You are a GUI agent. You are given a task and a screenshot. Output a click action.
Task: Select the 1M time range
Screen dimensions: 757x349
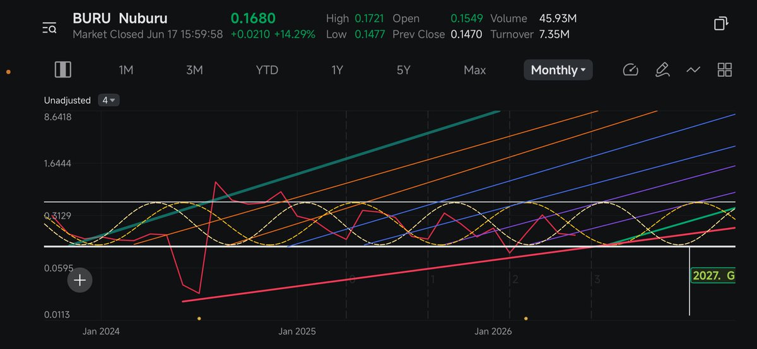coord(126,70)
